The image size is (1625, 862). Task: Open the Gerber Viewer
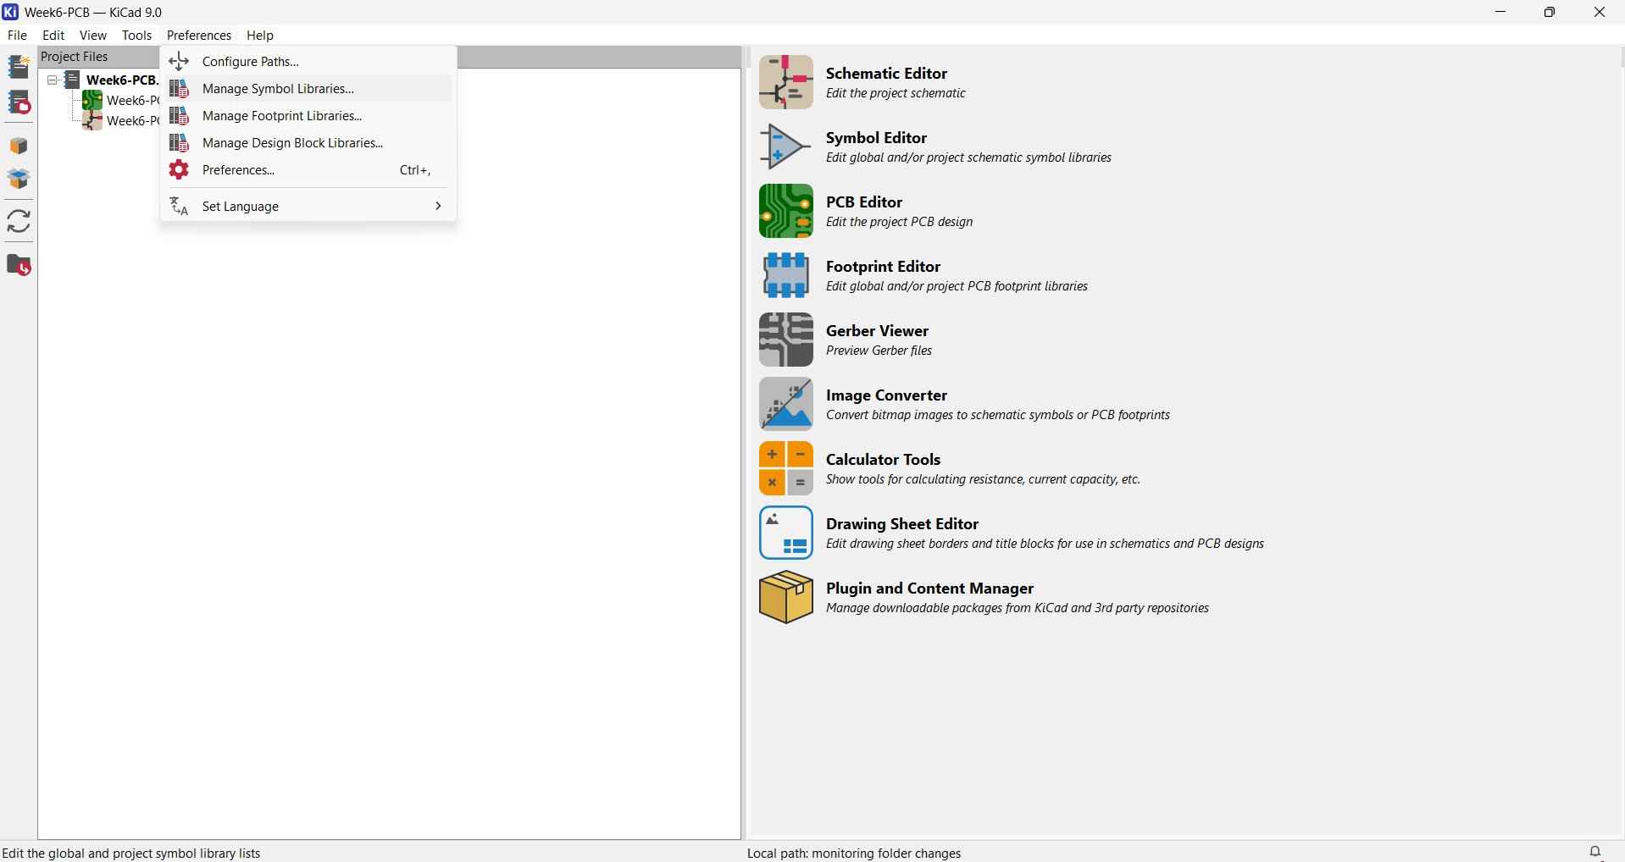pyautogui.click(x=877, y=340)
